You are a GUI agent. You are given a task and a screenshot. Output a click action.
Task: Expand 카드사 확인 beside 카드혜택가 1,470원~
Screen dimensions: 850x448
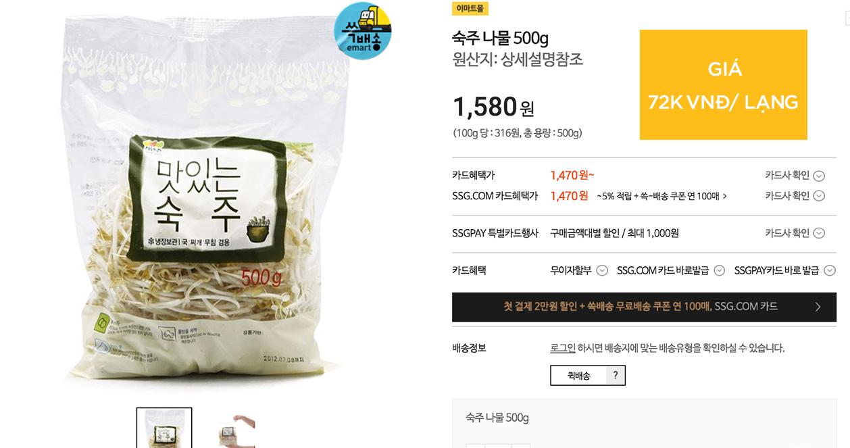coord(795,176)
